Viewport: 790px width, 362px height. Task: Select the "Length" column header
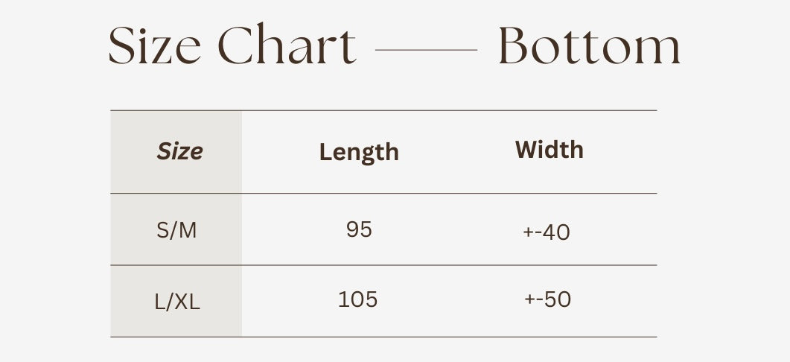[359, 152]
